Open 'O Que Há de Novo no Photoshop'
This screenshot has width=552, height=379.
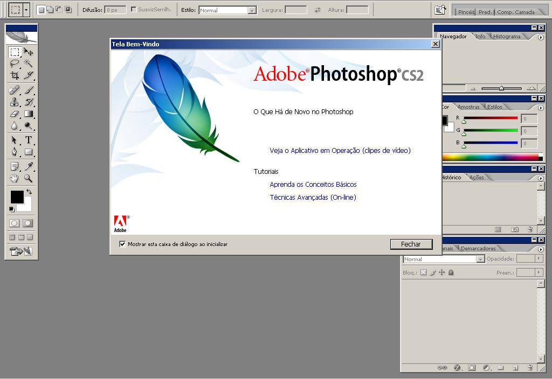coord(303,112)
